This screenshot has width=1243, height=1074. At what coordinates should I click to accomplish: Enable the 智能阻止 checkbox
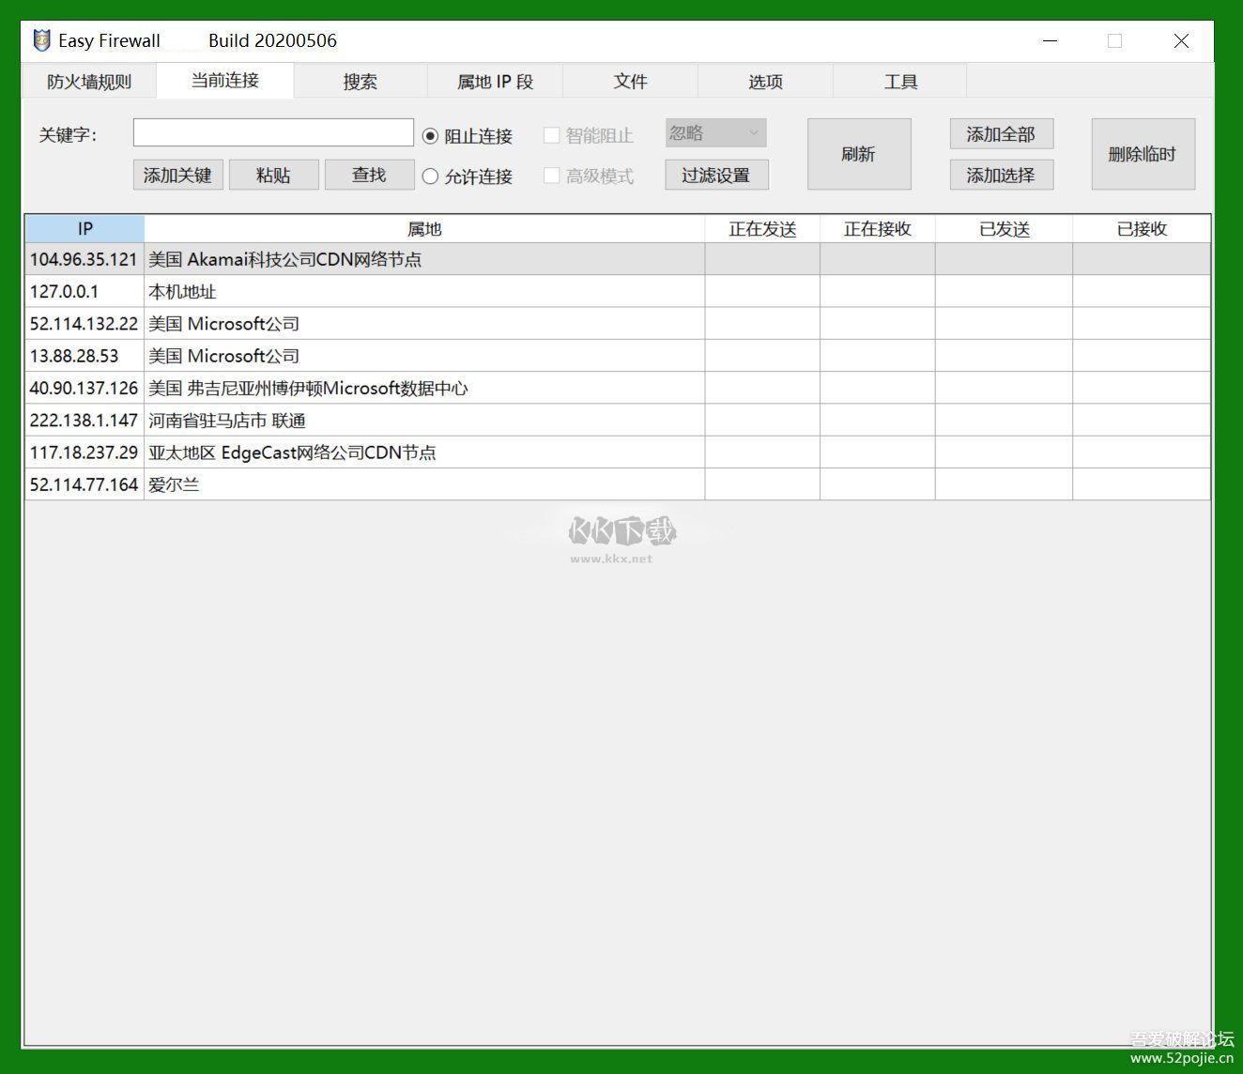(552, 134)
